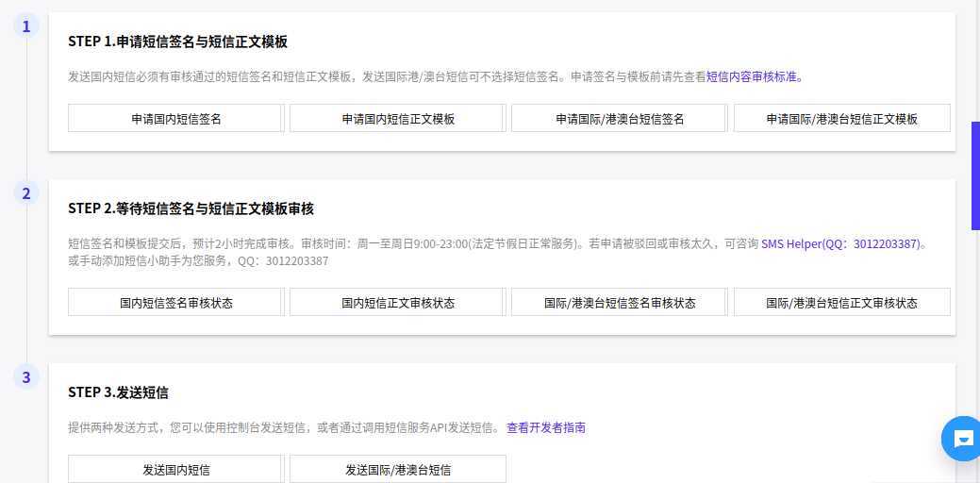View 国际/港澳台短信签名审核状态
980x483 pixels.
click(619, 302)
